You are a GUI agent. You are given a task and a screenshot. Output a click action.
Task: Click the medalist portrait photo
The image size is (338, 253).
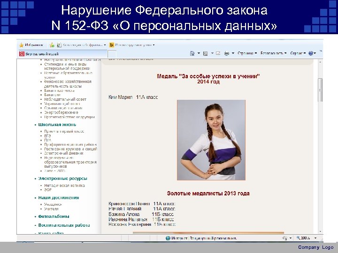coord(211,140)
